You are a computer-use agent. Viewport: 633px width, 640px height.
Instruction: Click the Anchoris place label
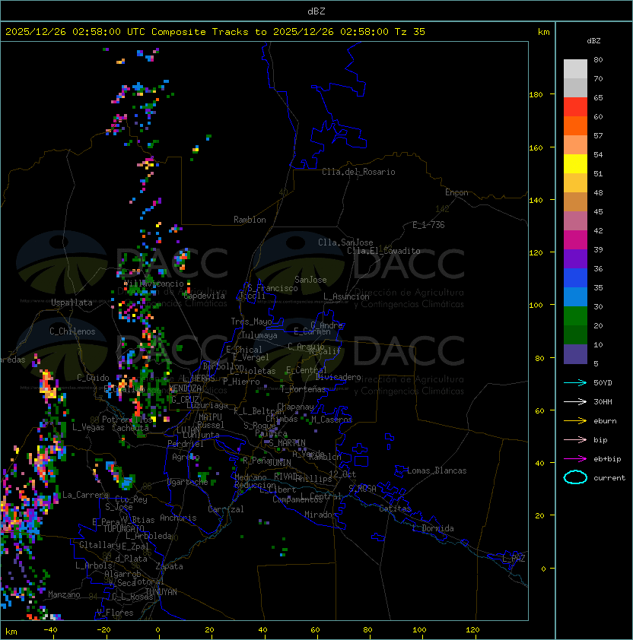click(x=178, y=518)
